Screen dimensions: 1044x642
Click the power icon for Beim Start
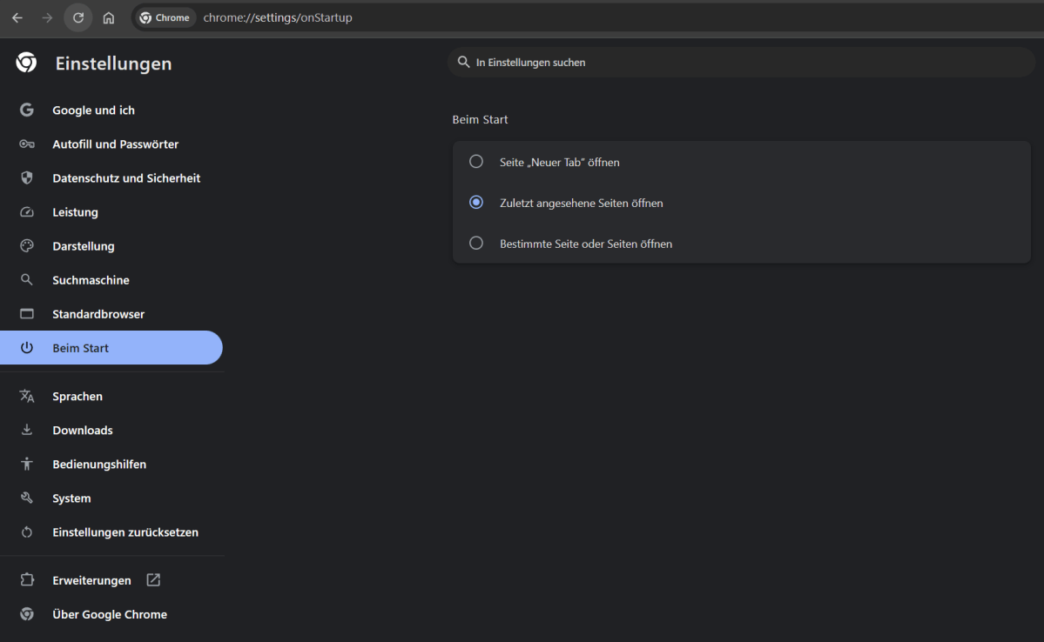(27, 347)
